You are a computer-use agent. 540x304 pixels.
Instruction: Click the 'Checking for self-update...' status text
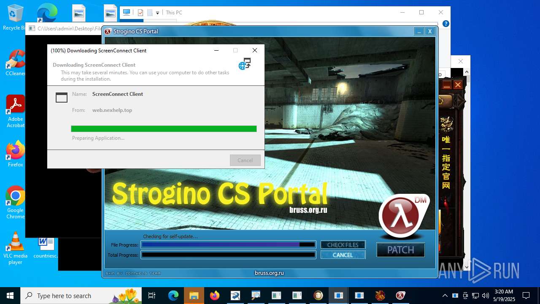pyautogui.click(x=170, y=236)
